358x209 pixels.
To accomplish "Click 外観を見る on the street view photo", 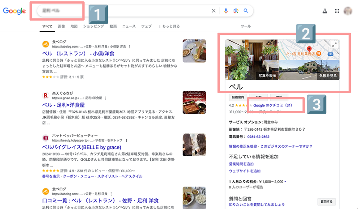I will click(x=328, y=76).
